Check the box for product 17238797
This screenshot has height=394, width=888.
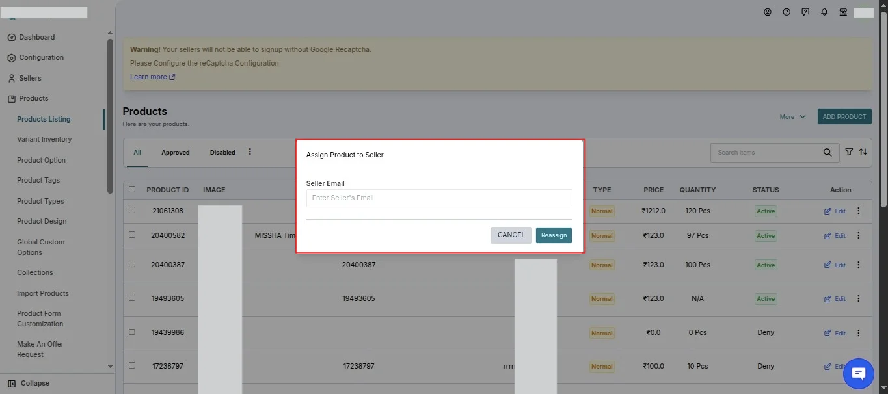pyautogui.click(x=132, y=365)
